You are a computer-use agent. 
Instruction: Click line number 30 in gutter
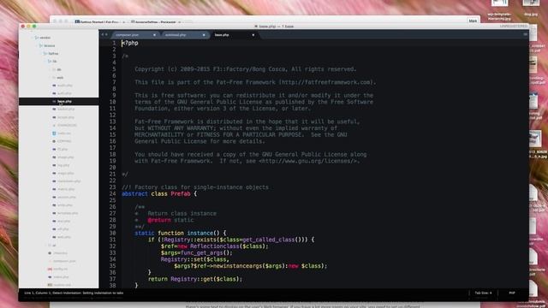[x=112, y=233]
